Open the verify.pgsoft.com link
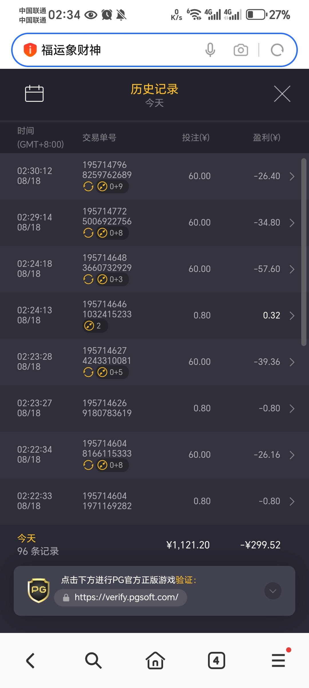The width and height of the screenshot is (309, 688). tap(126, 597)
